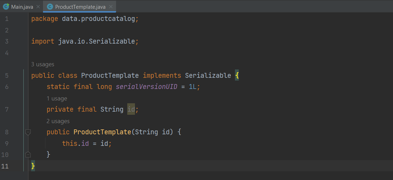The height and width of the screenshot is (180, 393).
Task: Place cursor on serialVersionUID field name
Action: (147, 87)
